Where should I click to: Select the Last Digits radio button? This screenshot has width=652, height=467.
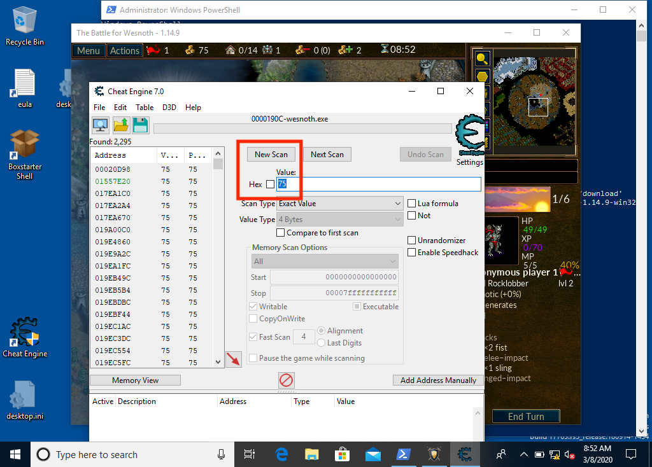click(321, 343)
